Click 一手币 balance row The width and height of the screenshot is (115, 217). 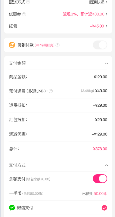tap(58, 194)
